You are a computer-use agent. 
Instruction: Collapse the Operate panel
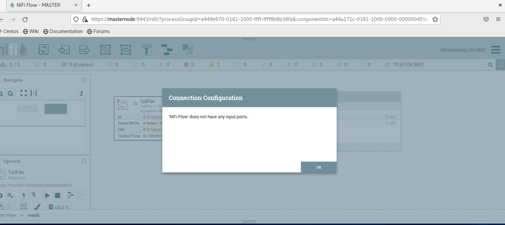[x=84, y=161]
